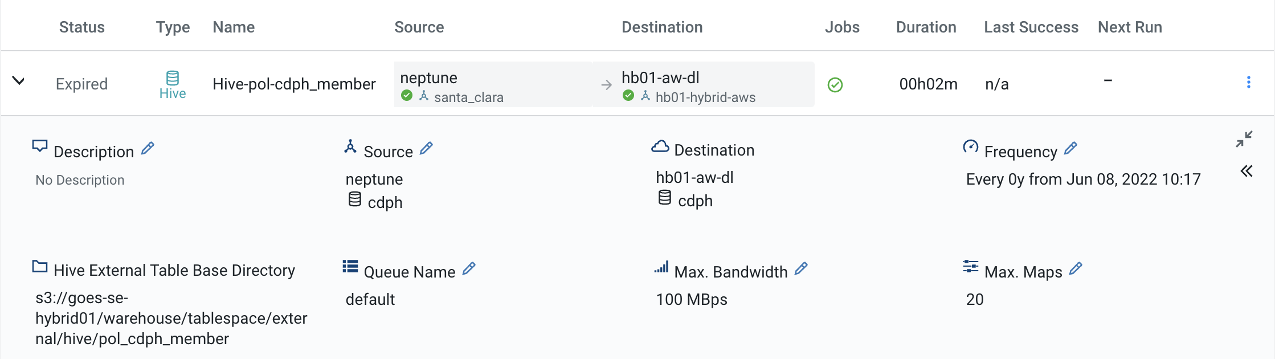Click the cluster icon beside hb01-hybrid-aws

coord(644,97)
